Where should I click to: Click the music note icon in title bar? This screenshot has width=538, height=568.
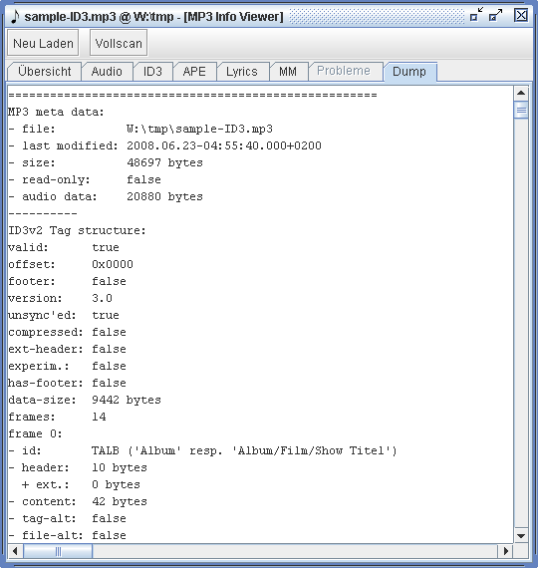(x=15, y=16)
